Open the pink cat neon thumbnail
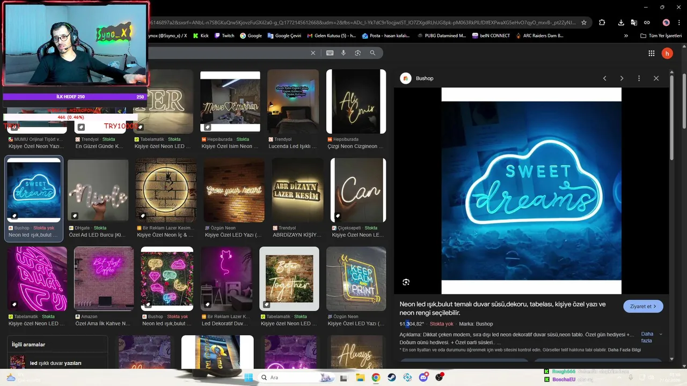This screenshot has height=386, width=687. (226, 279)
